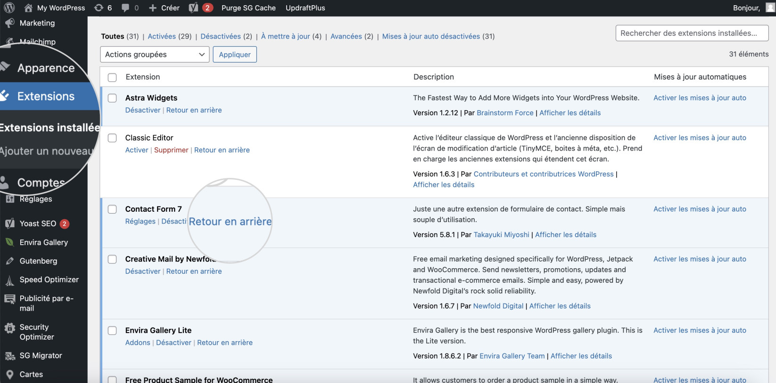776x383 pixels.
Task: Click the Cartes map pin icon
Action: click(9, 375)
